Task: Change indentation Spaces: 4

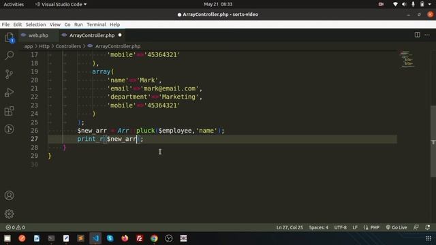Action: pos(318,227)
